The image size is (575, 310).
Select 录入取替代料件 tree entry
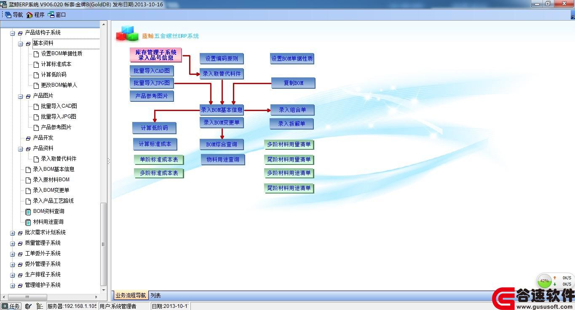tap(59, 159)
